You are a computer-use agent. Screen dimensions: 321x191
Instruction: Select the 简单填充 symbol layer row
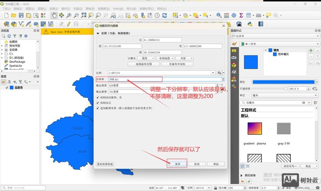pyautogui.click(x=281, y=54)
